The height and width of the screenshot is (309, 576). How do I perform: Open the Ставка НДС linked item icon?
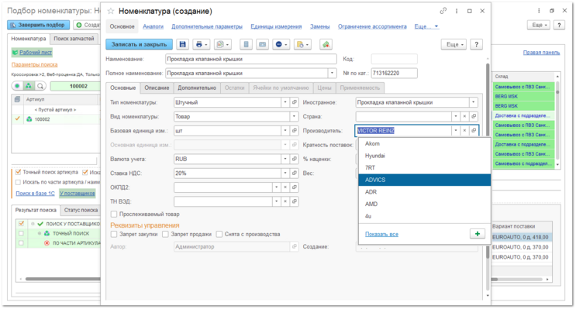pyautogui.click(x=295, y=173)
